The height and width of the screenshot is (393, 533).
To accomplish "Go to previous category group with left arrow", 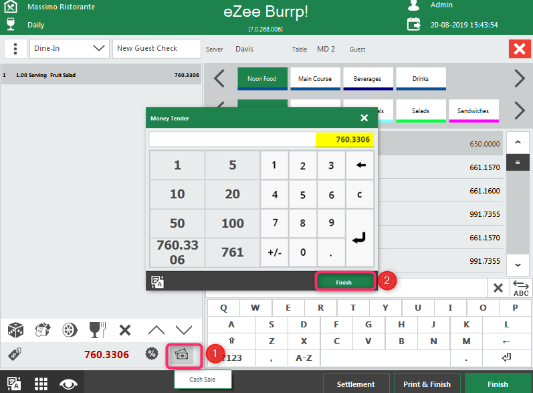I will click(x=219, y=78).
